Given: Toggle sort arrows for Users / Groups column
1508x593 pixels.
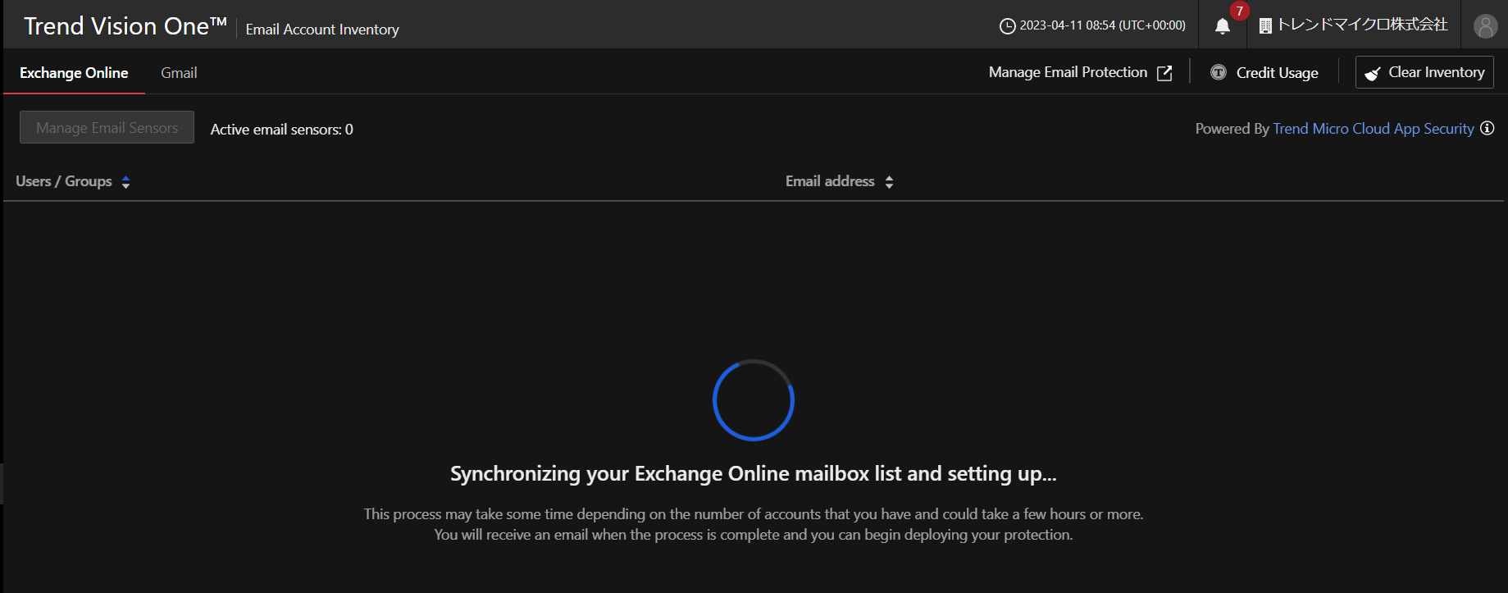Looking at the screenshot, I should pyautogui.click(x=125, y=182).
